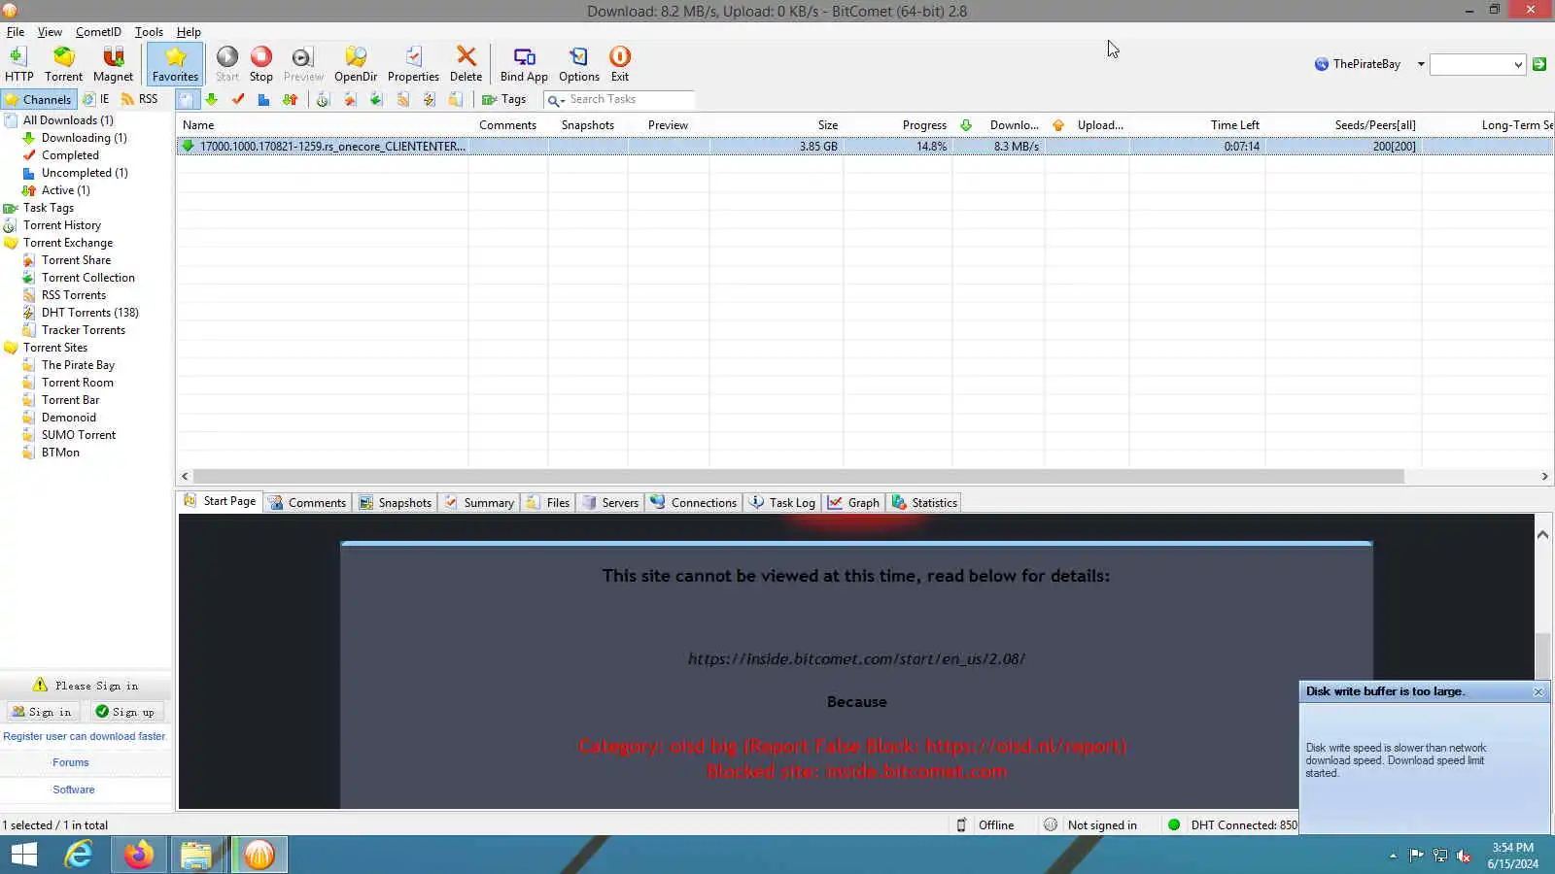The width and height of the screenshot is (1555, 874).
Task: Select Completed category in sidebar
Action: [70, 155]
